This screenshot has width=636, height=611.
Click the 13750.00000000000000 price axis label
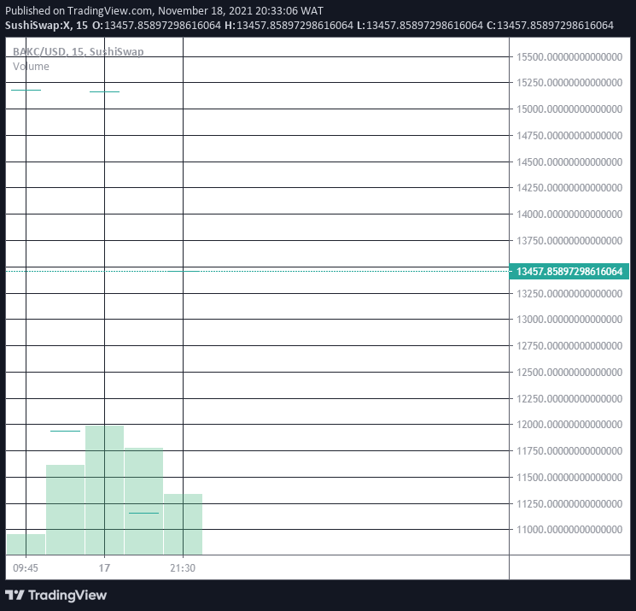(569, 240)
